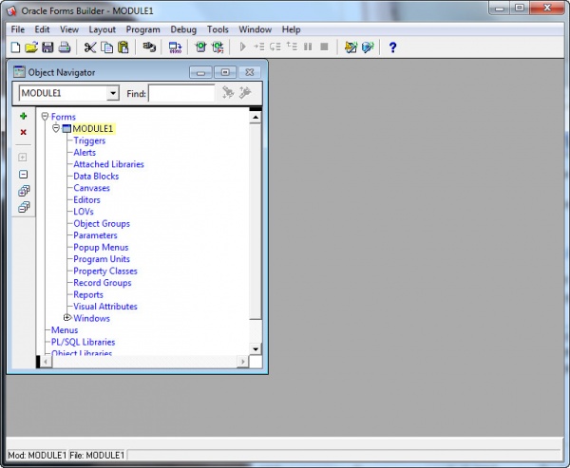
Task: Click the Expand All sidebar icon
Action: coord(24,191)
